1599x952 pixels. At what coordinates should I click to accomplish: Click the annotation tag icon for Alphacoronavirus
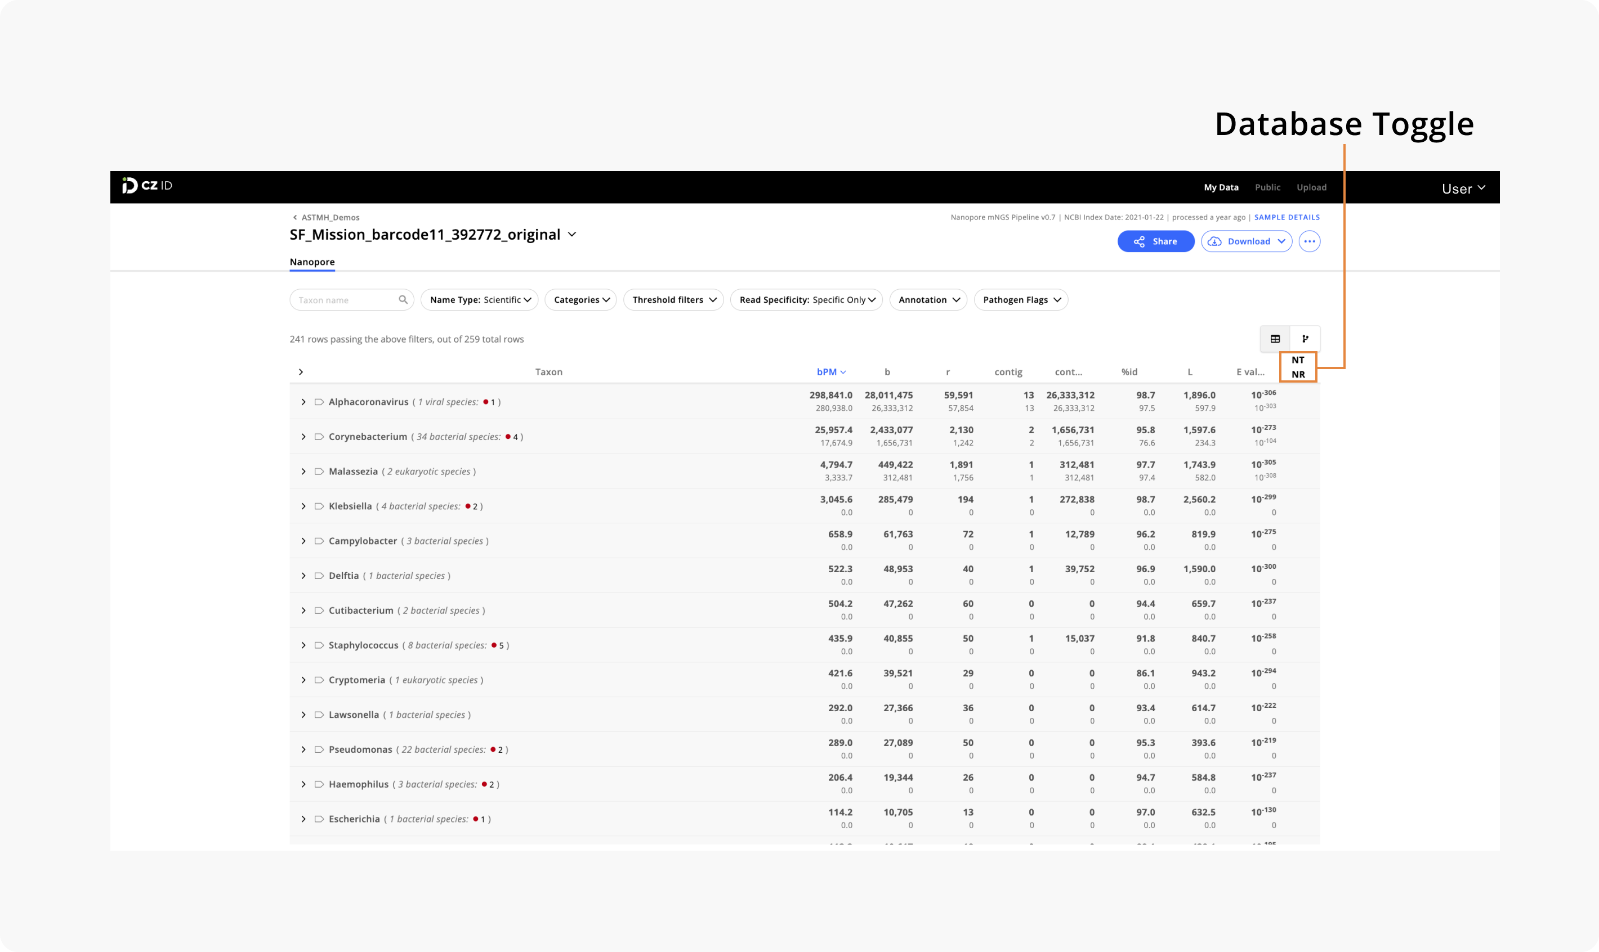pos(318,402)
